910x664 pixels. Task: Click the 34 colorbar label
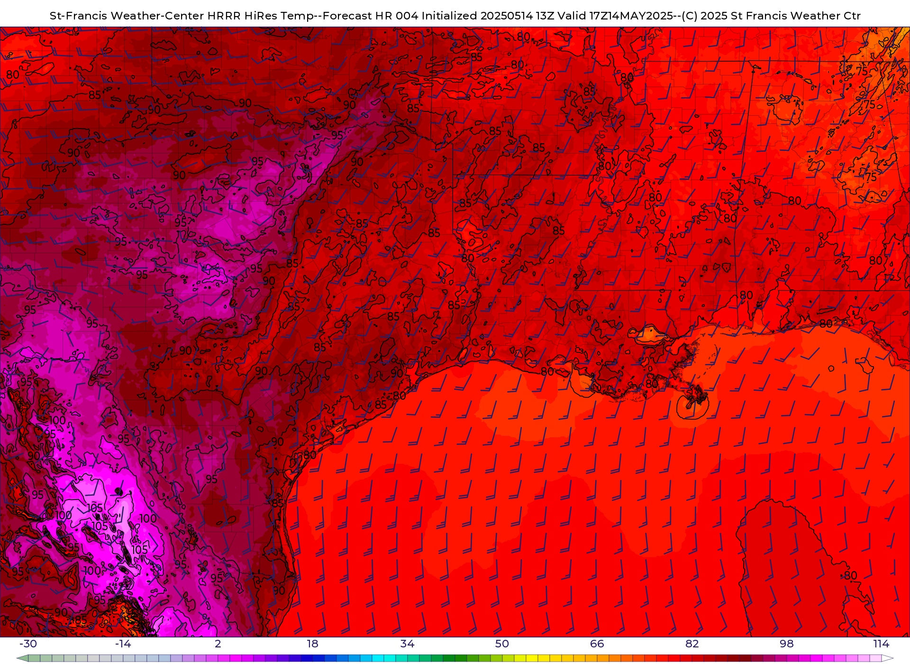coord(408,644)
